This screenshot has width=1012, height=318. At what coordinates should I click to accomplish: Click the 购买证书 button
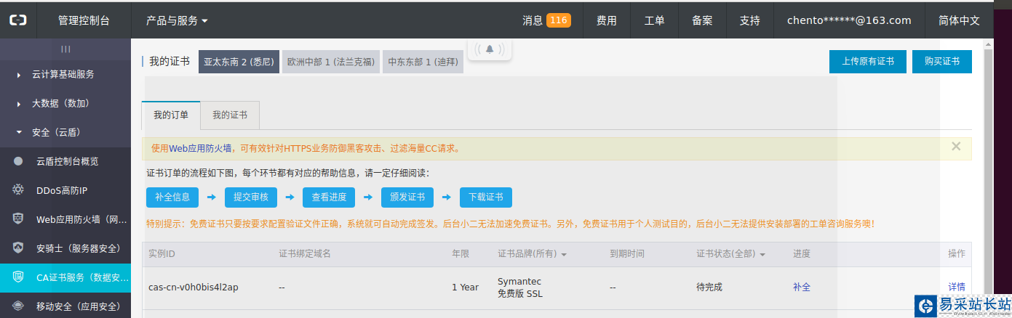point(942,62)
